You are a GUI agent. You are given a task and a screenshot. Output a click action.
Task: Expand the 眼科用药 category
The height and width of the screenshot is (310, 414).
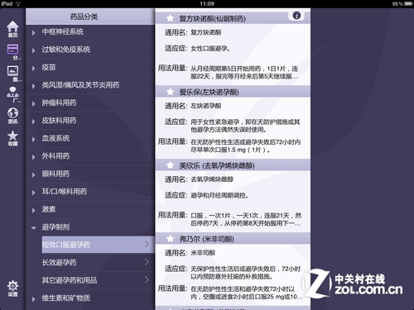90,174
